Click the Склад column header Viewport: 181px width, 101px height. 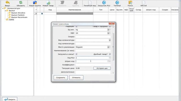coord(138,10)
